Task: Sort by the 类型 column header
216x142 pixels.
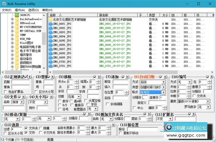Action: coord(154,15)
